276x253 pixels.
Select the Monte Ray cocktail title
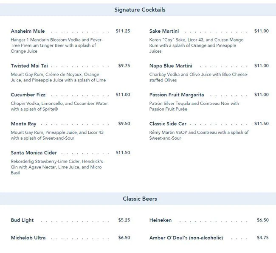[23, 124]
